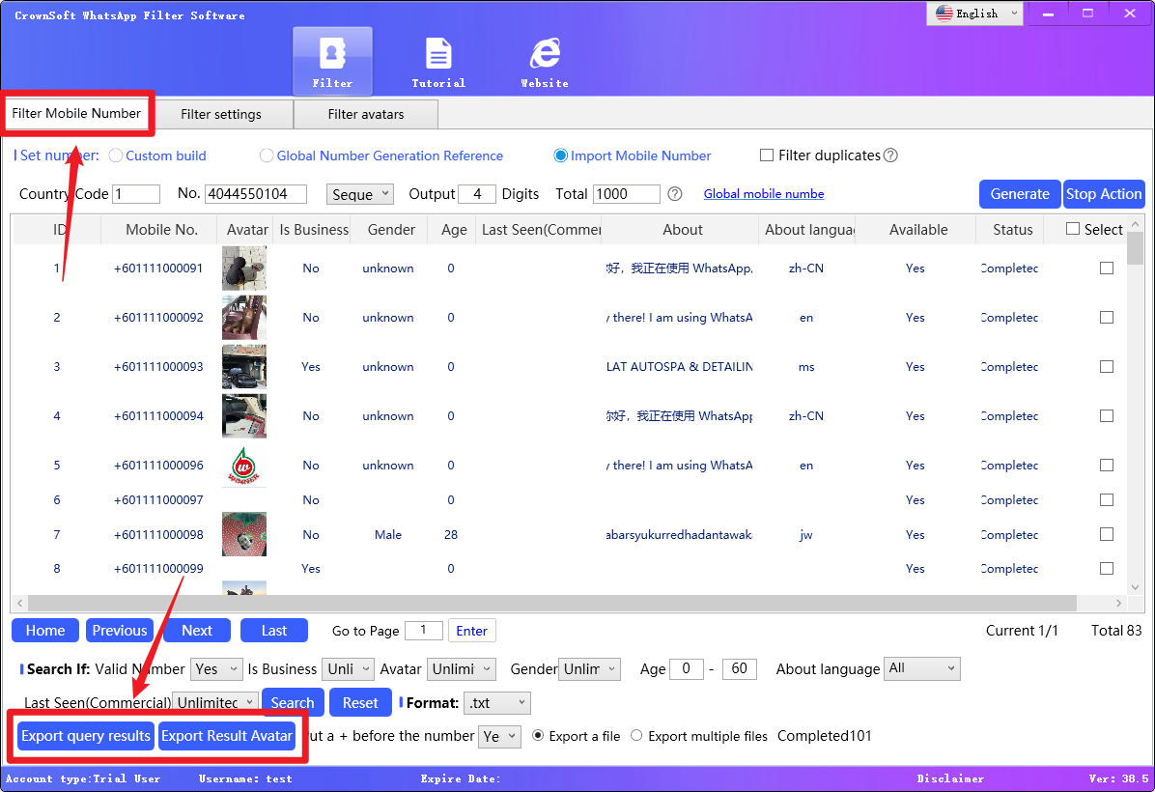
Task: Switch to Filter Mobile Number tab
Action: tap(76, 113)
